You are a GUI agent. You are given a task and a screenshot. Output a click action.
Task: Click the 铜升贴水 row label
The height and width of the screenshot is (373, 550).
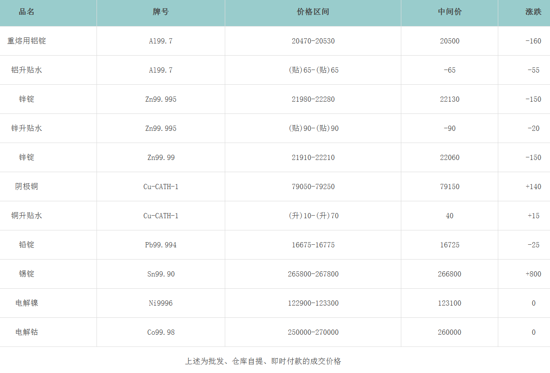[27, 216]
